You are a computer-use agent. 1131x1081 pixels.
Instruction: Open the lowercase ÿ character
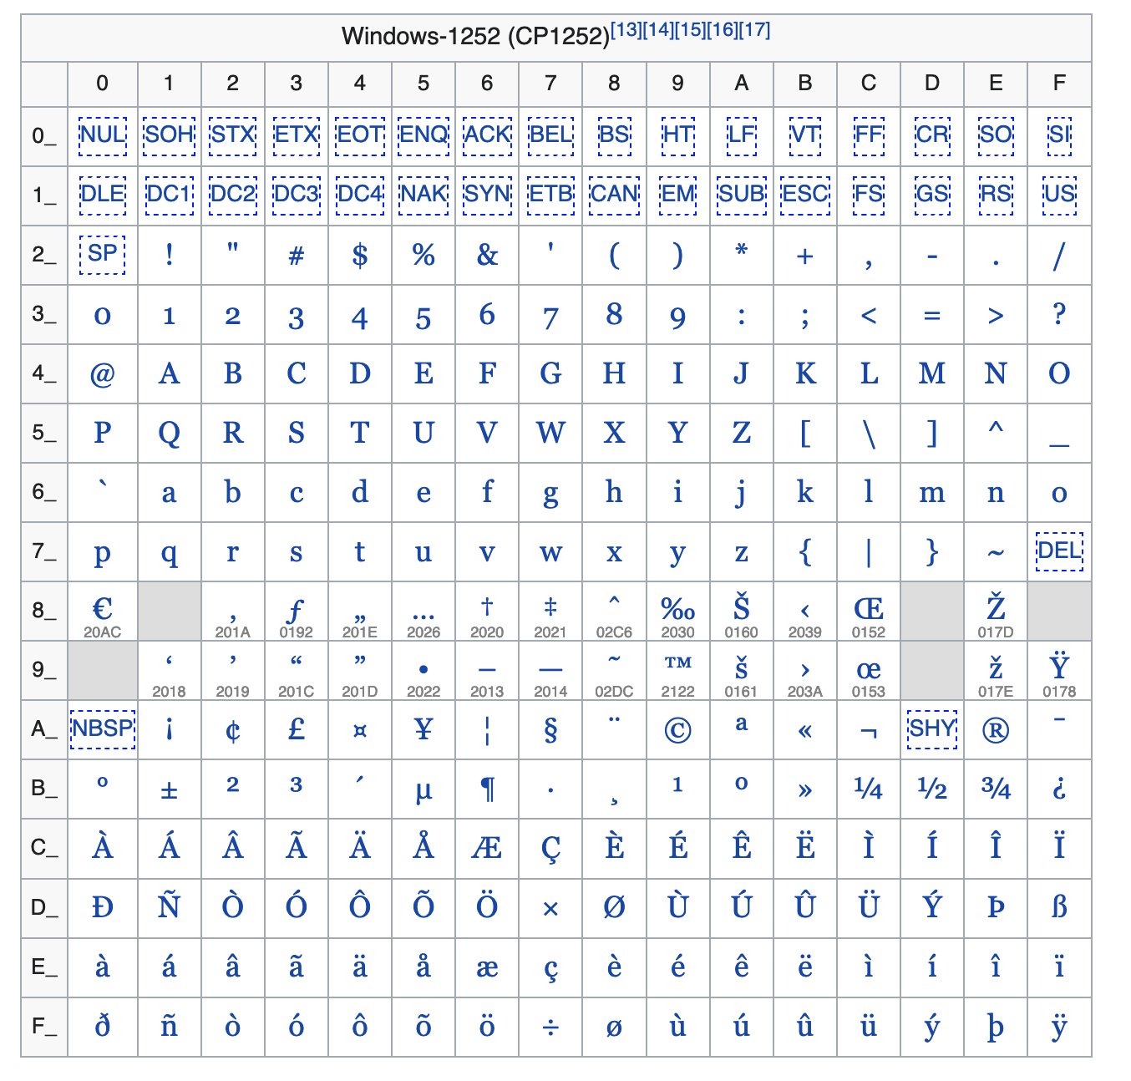click(x=1059, y=1028)
